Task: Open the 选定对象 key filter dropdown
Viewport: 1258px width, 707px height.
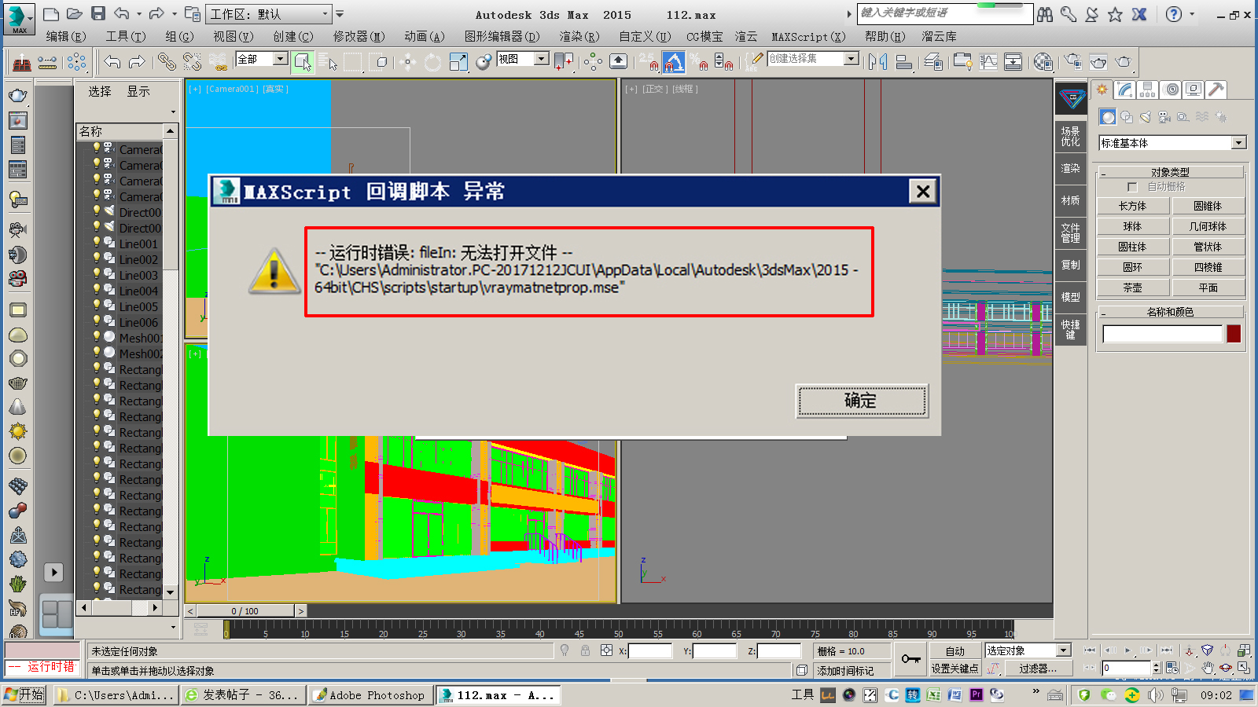Action: 1028,650
